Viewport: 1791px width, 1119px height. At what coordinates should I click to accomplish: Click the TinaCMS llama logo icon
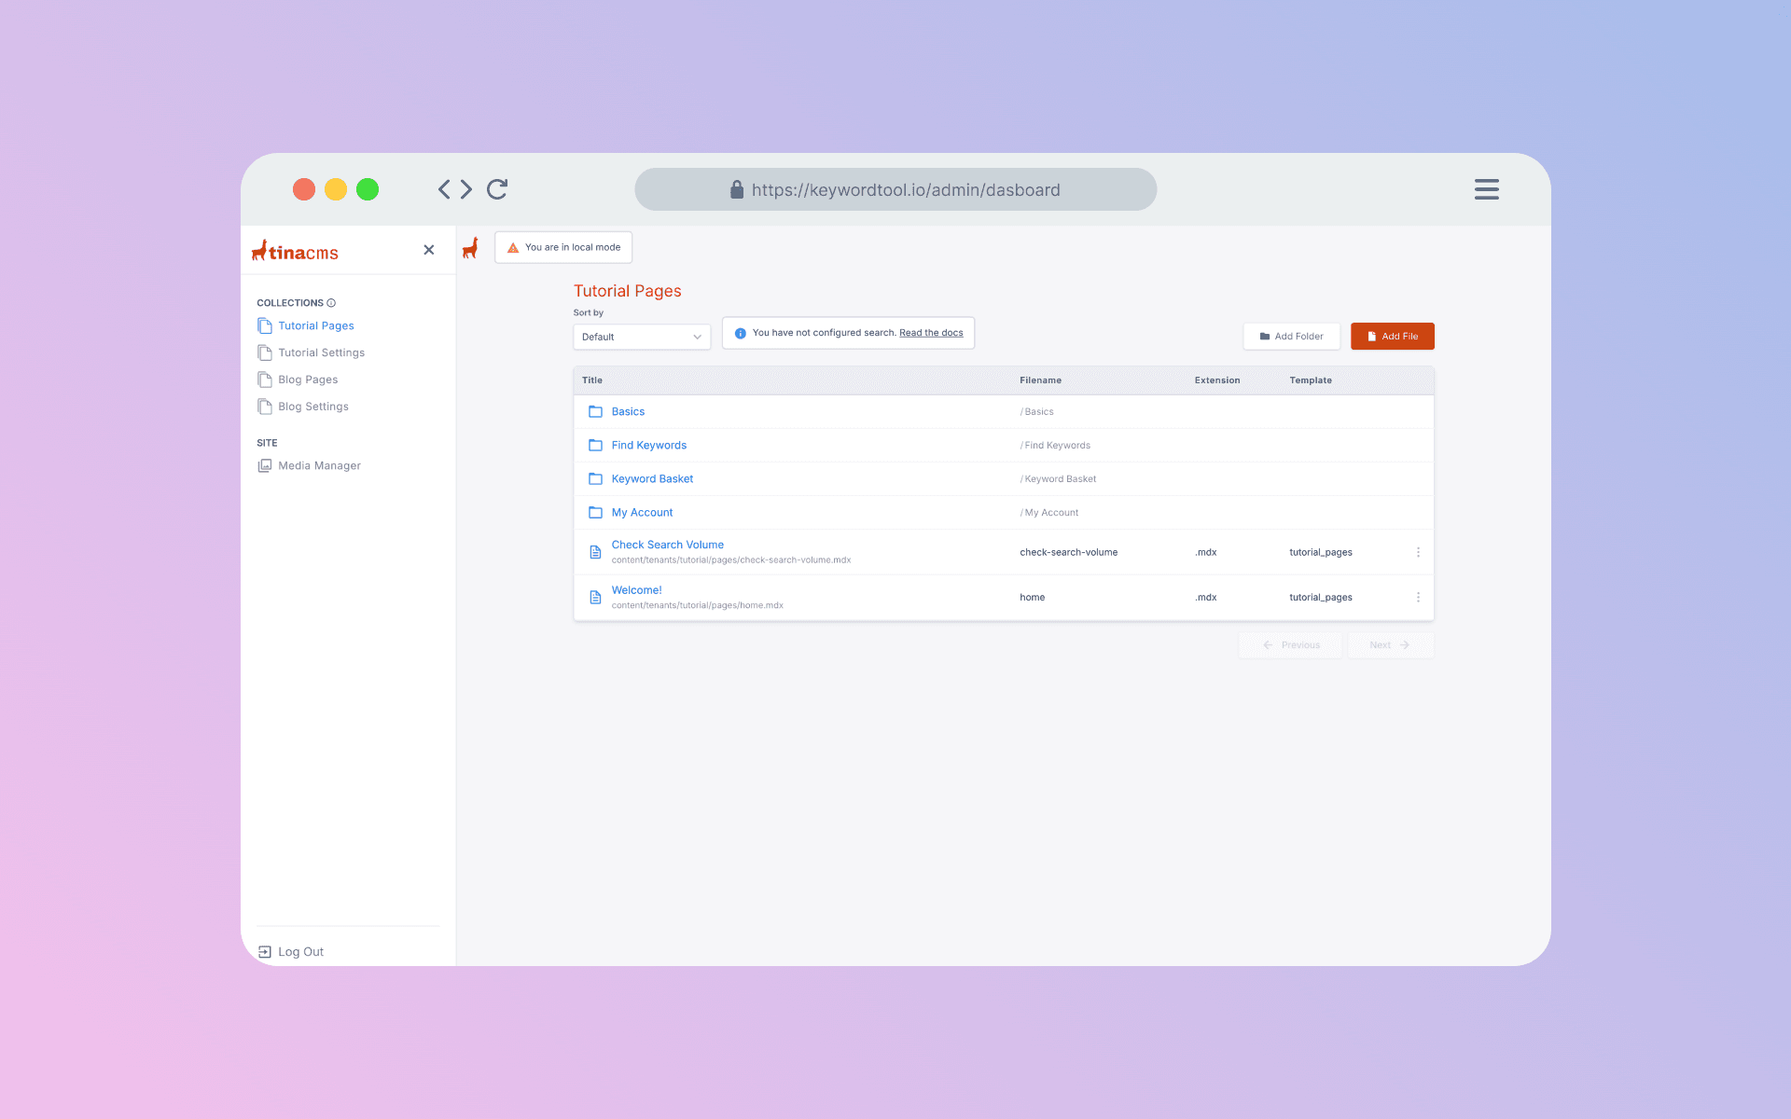471,248
